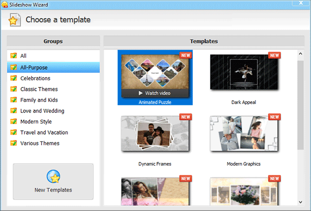The height and width of the screenshot is (211, 311).
Task: Click the icon beside Love and Wedding
Action: [14, 111]
